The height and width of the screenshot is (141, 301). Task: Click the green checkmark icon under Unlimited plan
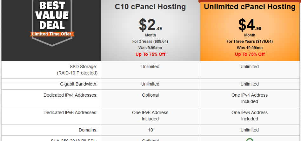click(250, 140)
